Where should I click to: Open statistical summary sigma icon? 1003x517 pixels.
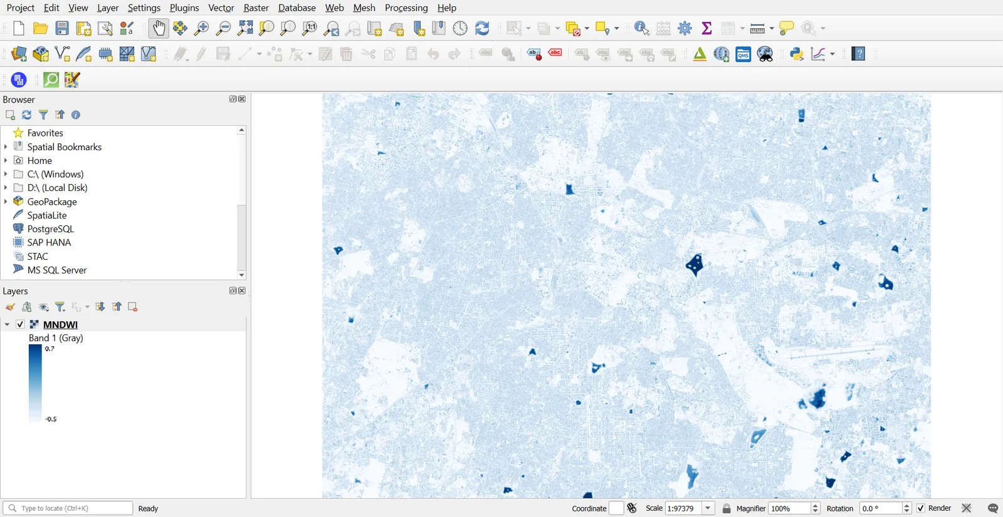[x=707, y=28]
